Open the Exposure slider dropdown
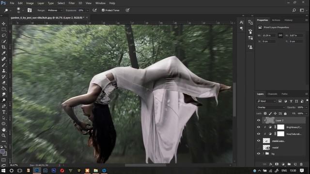 pos(87,10)
